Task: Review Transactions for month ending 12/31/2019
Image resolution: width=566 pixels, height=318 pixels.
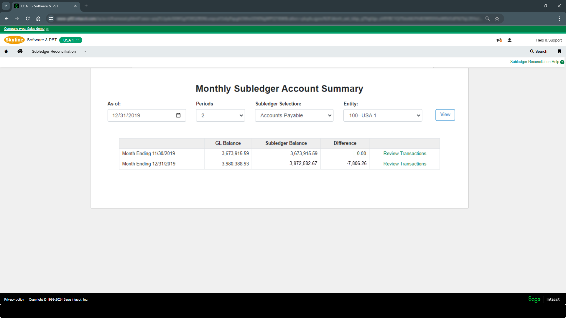Action: 404,164
